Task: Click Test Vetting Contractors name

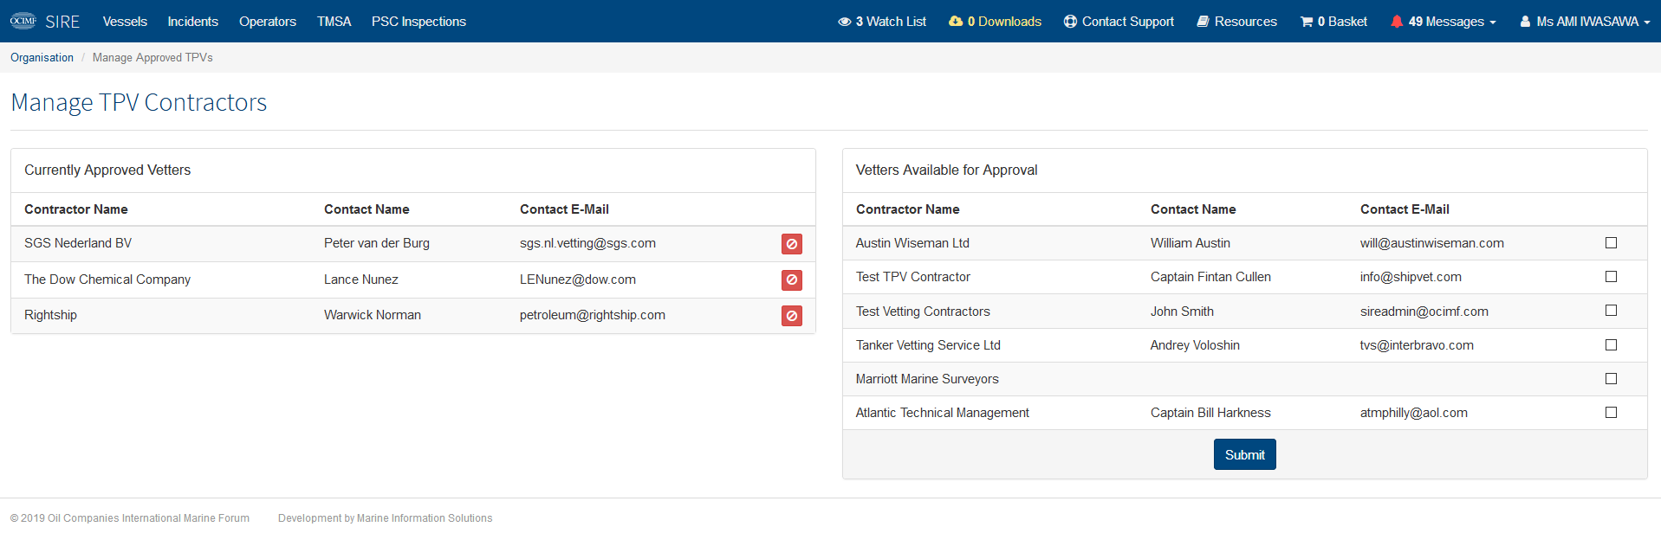Action: [x=923, y=312]
